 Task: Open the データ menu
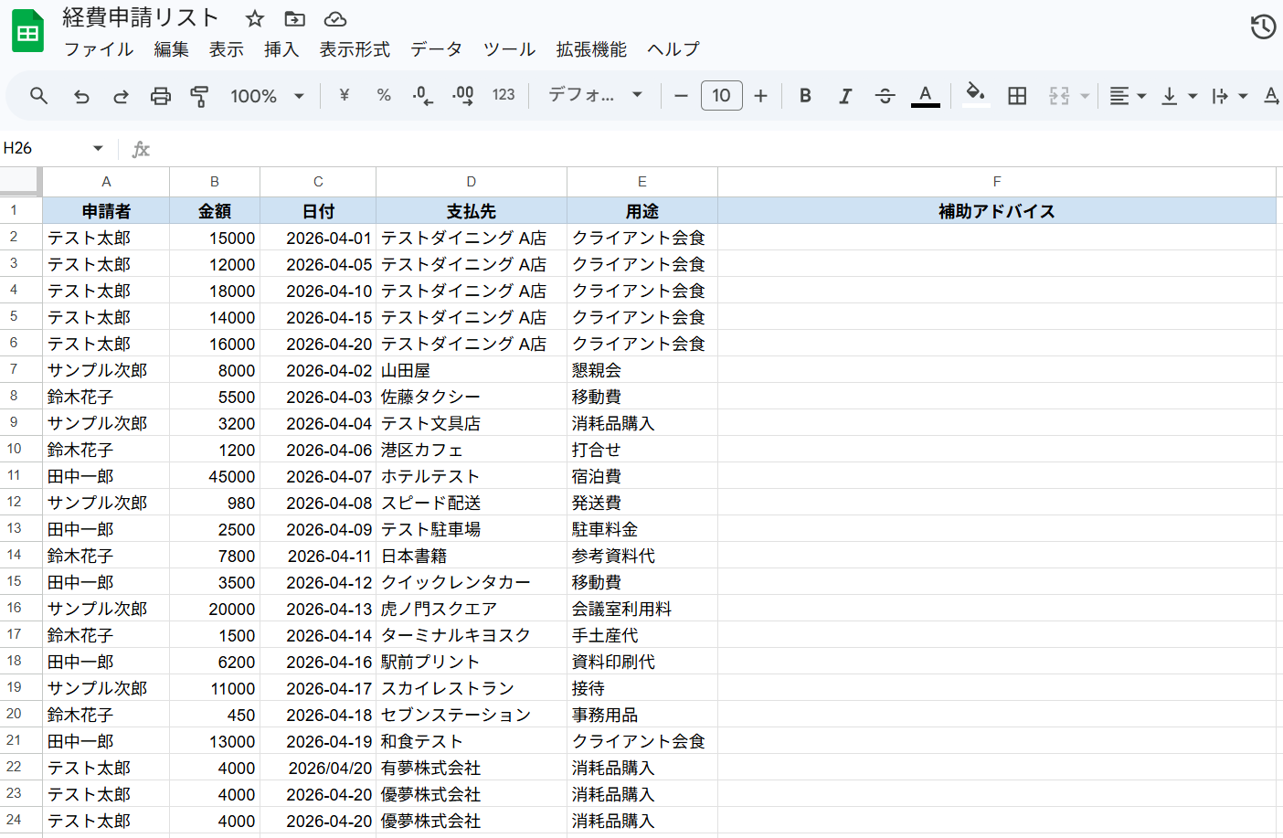[x=436, y=49]
